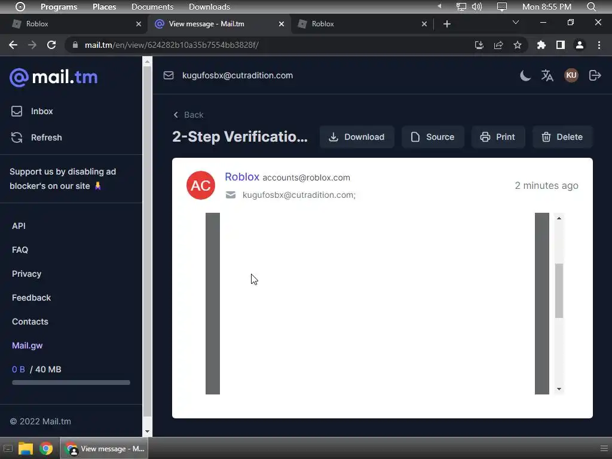Toggle dark mode moon icon

525,75
